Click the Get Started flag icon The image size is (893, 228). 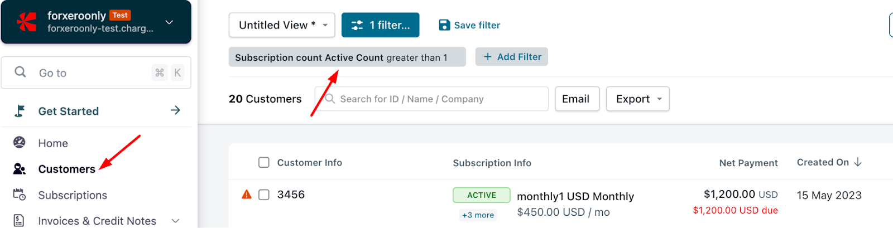click(x=20, y=111)
